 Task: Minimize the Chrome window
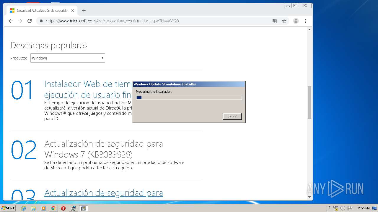coord(288,6)
